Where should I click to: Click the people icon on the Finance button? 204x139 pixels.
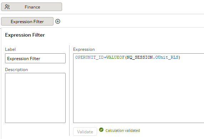[7, 7]
